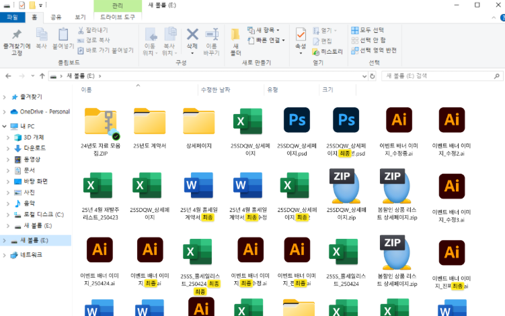Viewport: 505px width, 316px height.
Task: Select archive 25SDQW_상세페이지.zip
Action: click(346, 186)
